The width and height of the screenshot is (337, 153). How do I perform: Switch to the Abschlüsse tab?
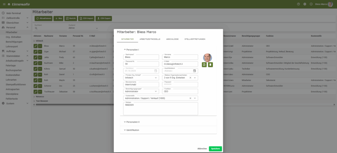click(172, 39)
